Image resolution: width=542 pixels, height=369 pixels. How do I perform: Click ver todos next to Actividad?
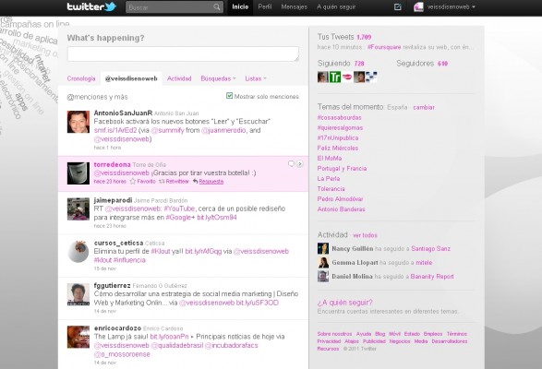click(365, 235)
